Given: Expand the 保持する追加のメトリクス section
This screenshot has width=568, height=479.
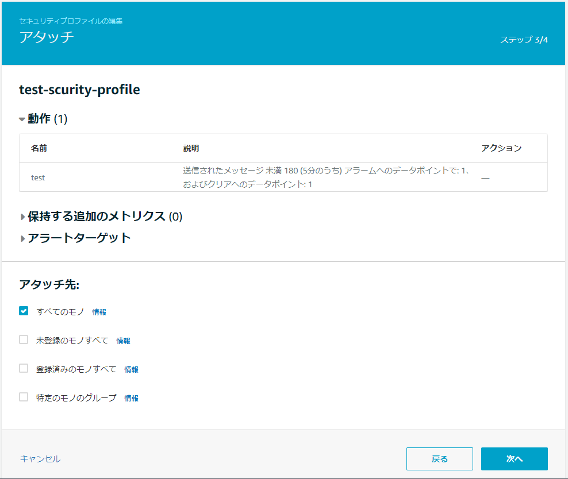Looking at the screenshot, I should click(x=23, y=217).
